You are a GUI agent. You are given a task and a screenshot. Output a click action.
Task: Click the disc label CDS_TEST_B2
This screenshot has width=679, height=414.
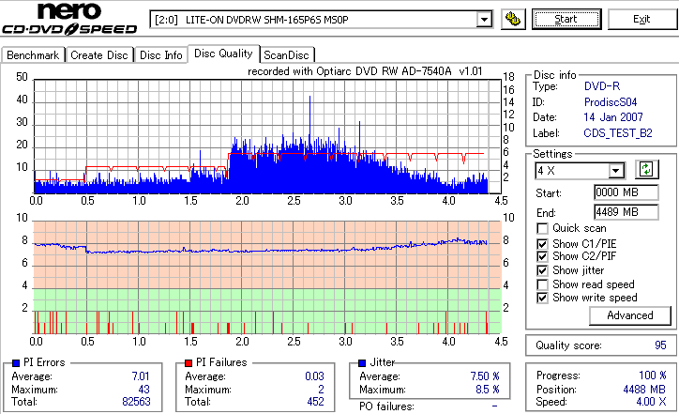pyautogui.click(x=618, y=133)
